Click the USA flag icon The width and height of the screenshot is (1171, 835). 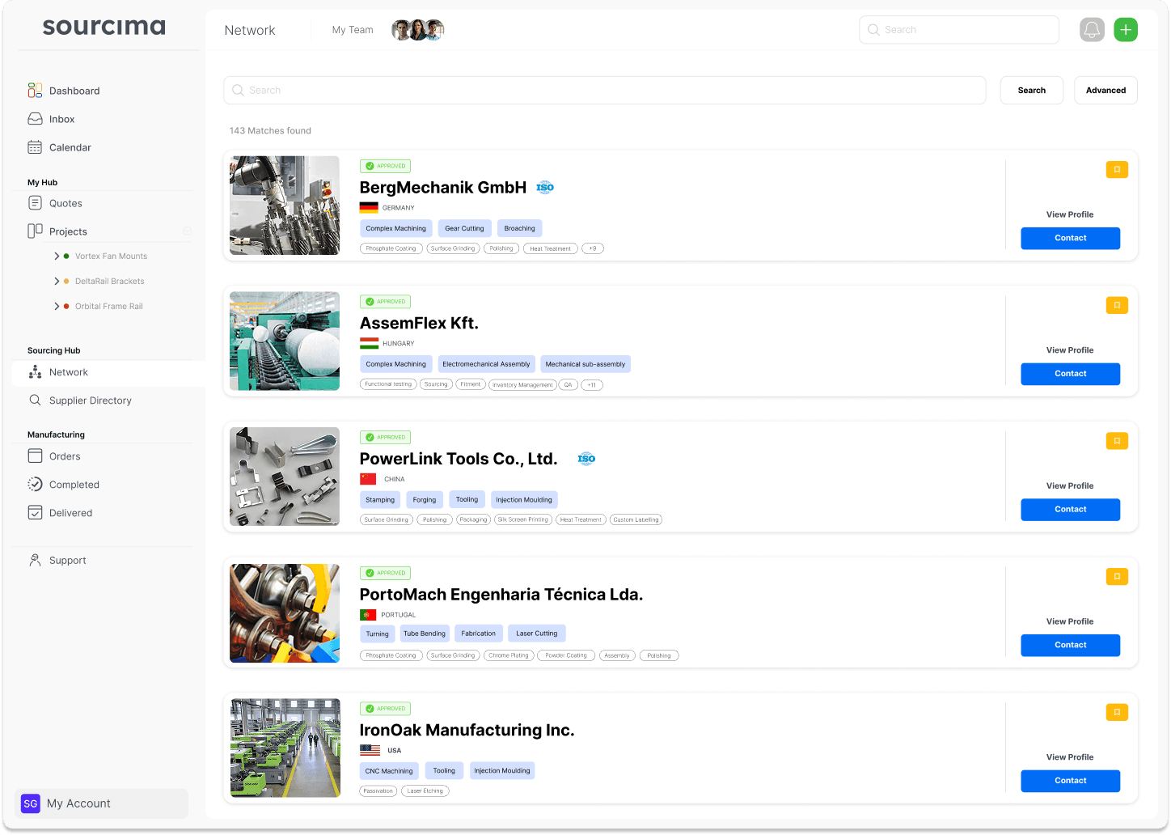pos(370,751)
